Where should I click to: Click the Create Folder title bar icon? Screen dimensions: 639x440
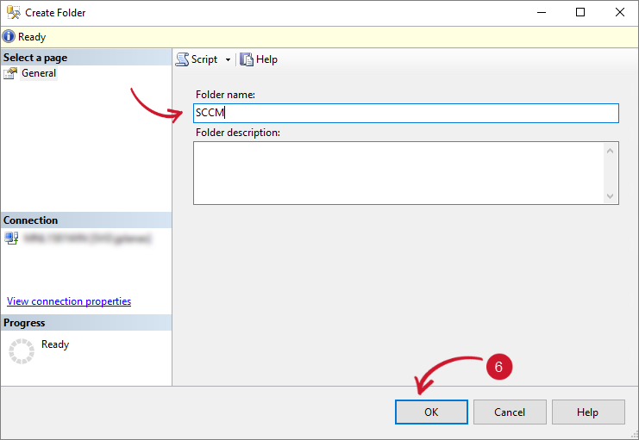[14, 13]
